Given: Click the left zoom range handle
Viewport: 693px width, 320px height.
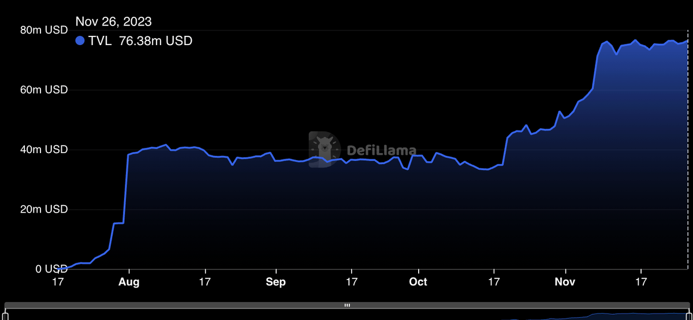Looking at the screenshot, I should pyautogui.click(x=6, y=315).
